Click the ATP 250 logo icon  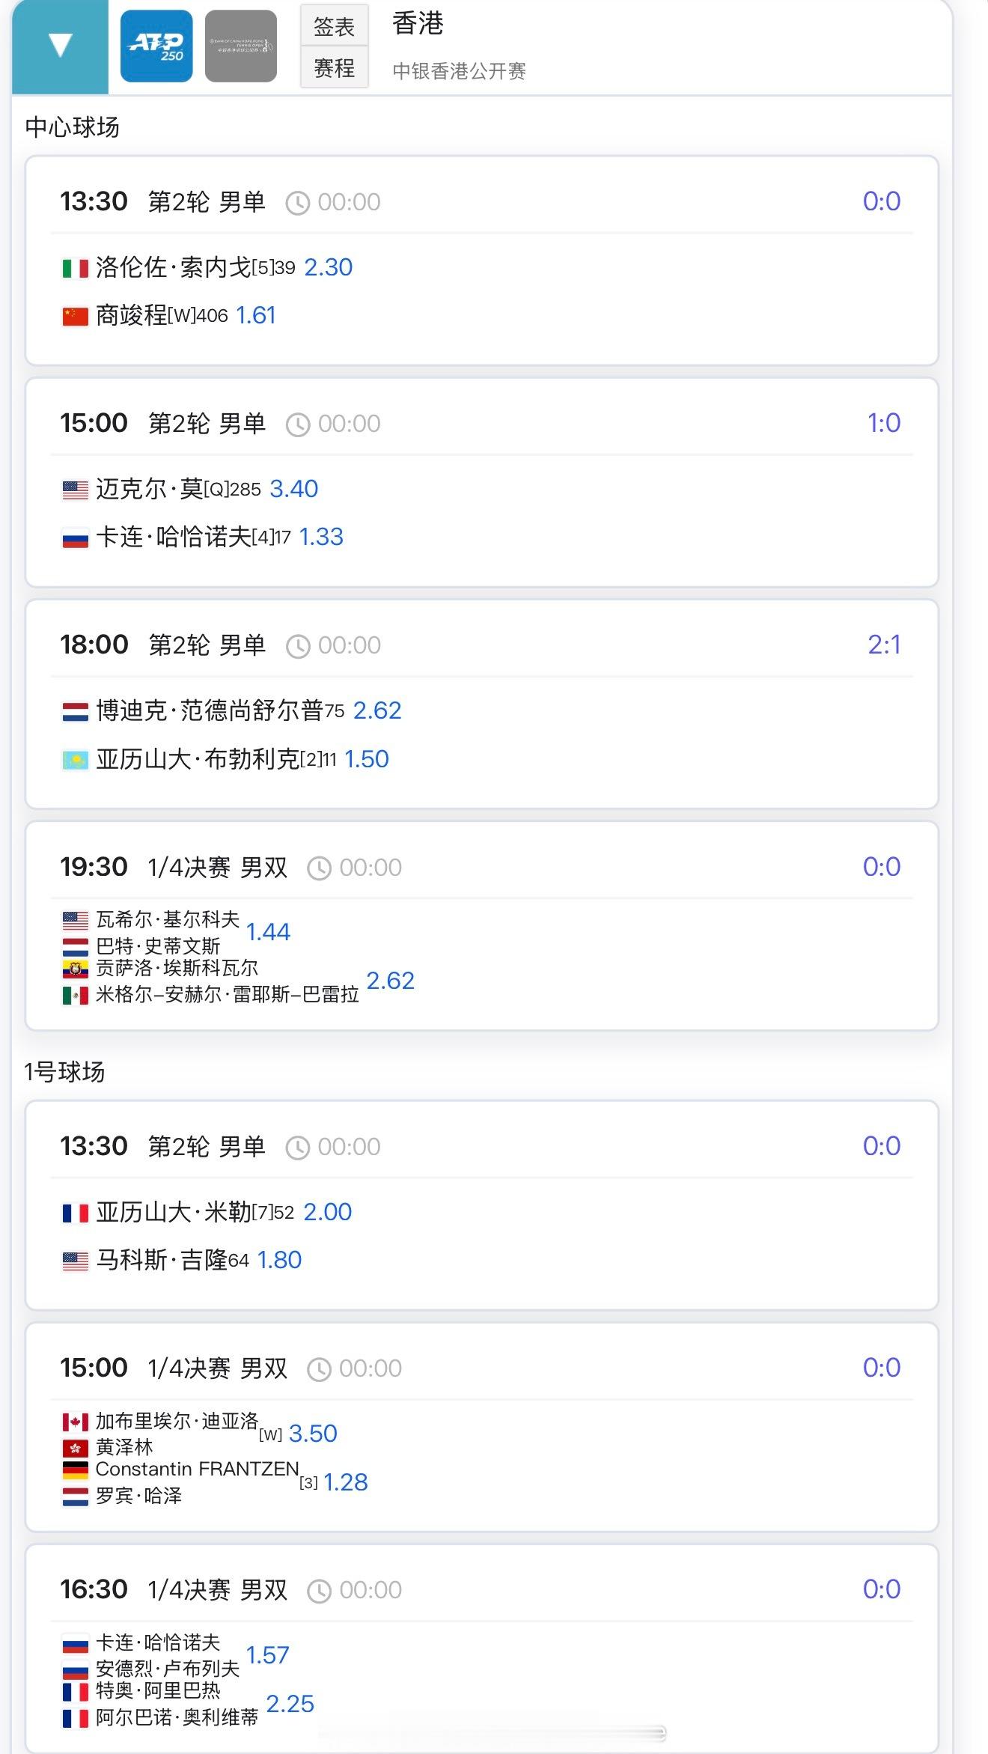156,46
